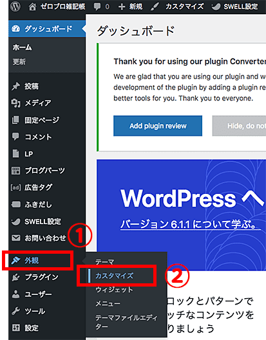266x340 pixels.
Task: Open the WordPress logo menu
Action: point(15,6)
